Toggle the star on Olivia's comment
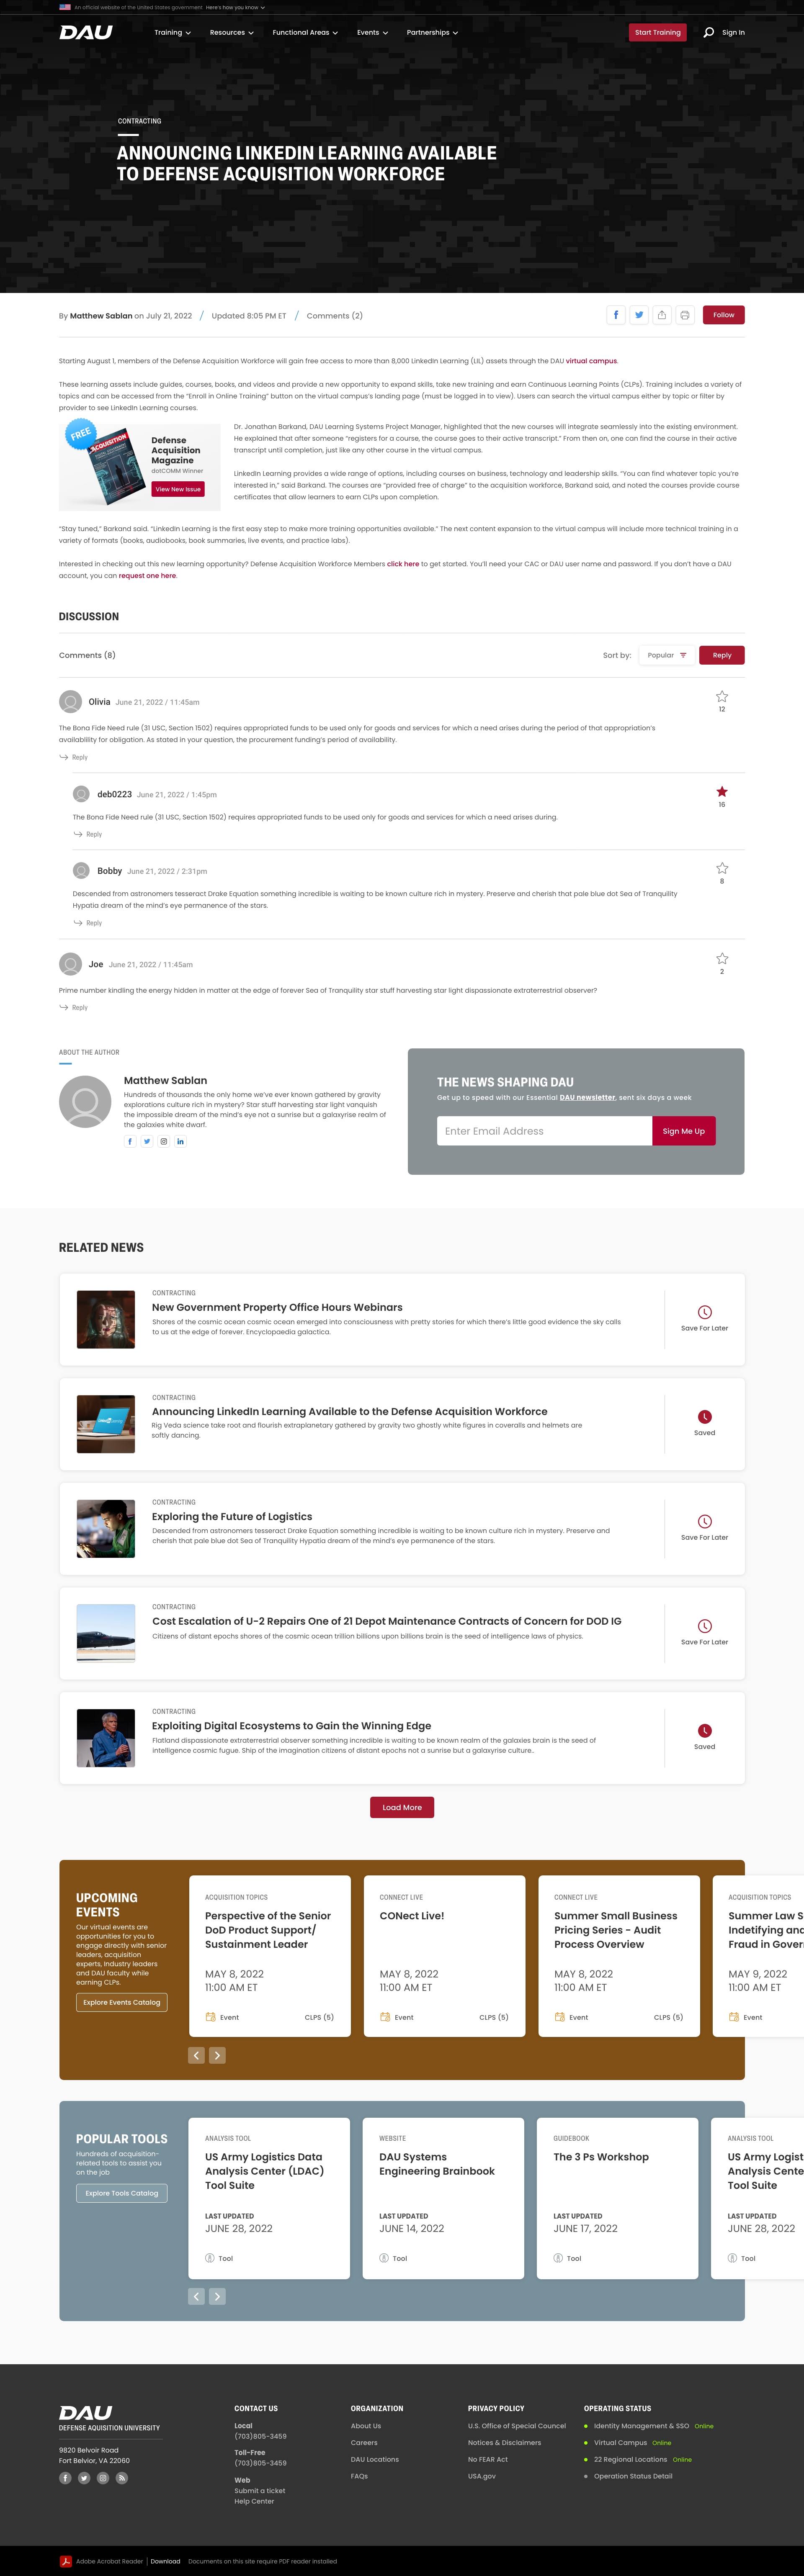The height and width of the screenshot is (2576, 804). click(722, 696)
